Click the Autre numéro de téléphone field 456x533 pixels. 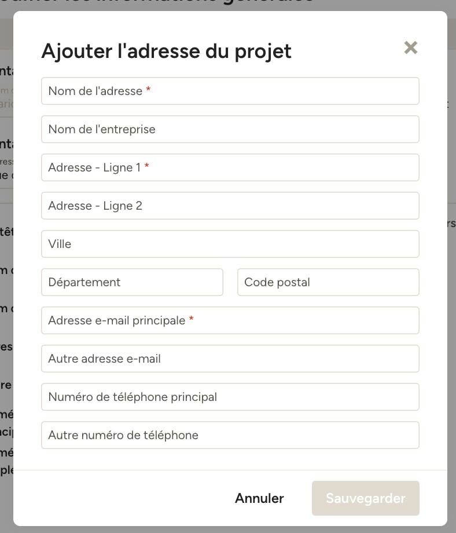point(230,435)
